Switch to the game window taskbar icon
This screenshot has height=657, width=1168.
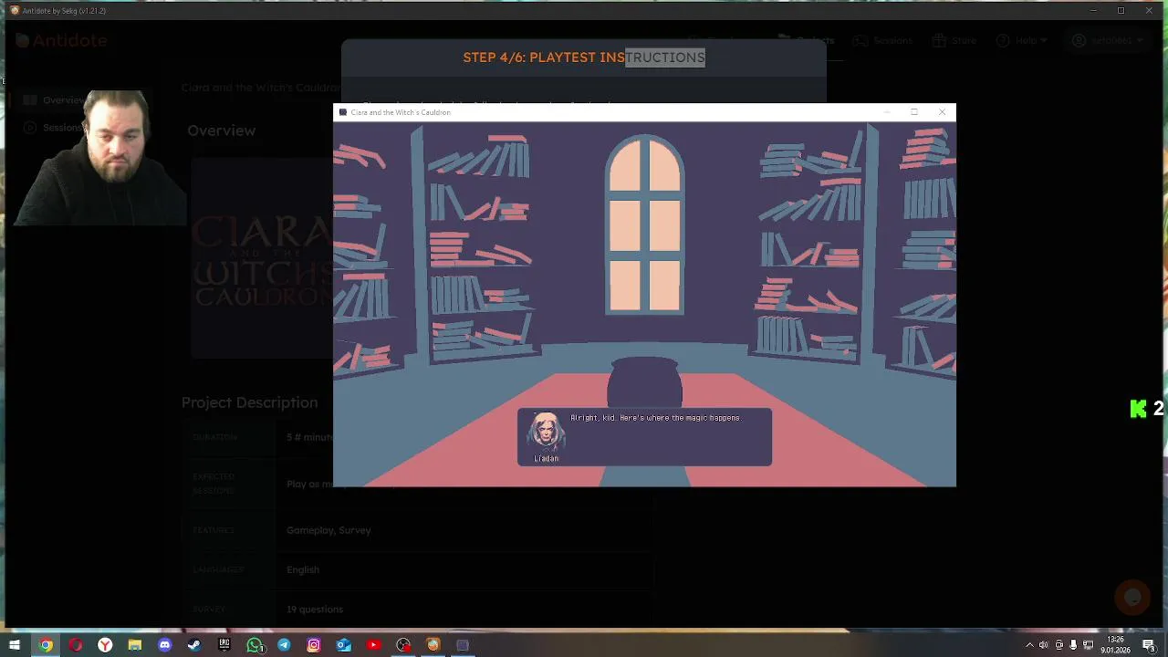coord(463,645)
